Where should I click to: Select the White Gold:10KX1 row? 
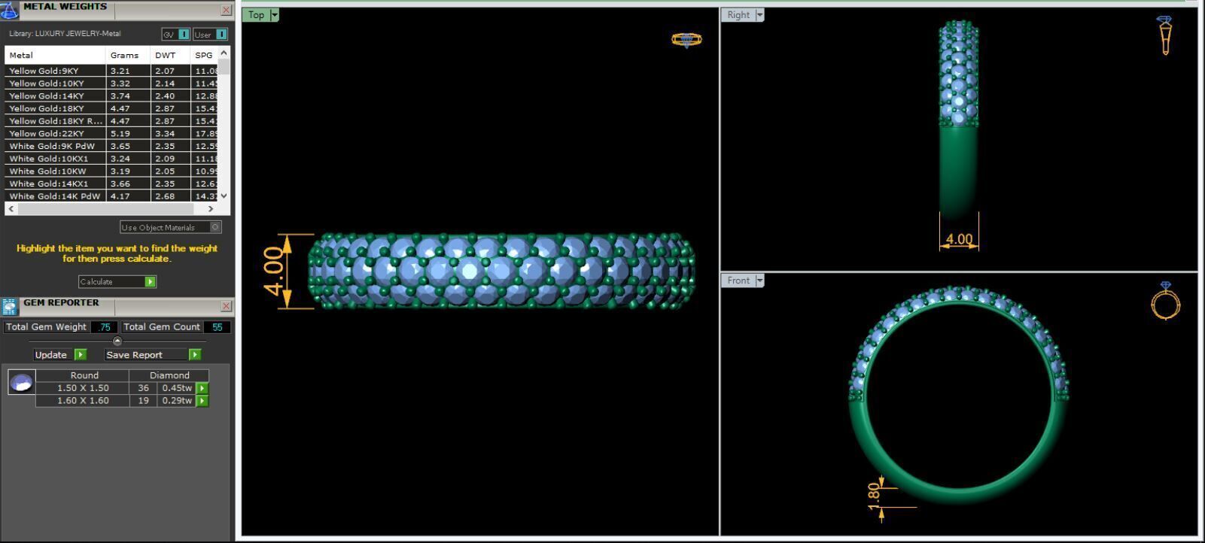(111, 159)
